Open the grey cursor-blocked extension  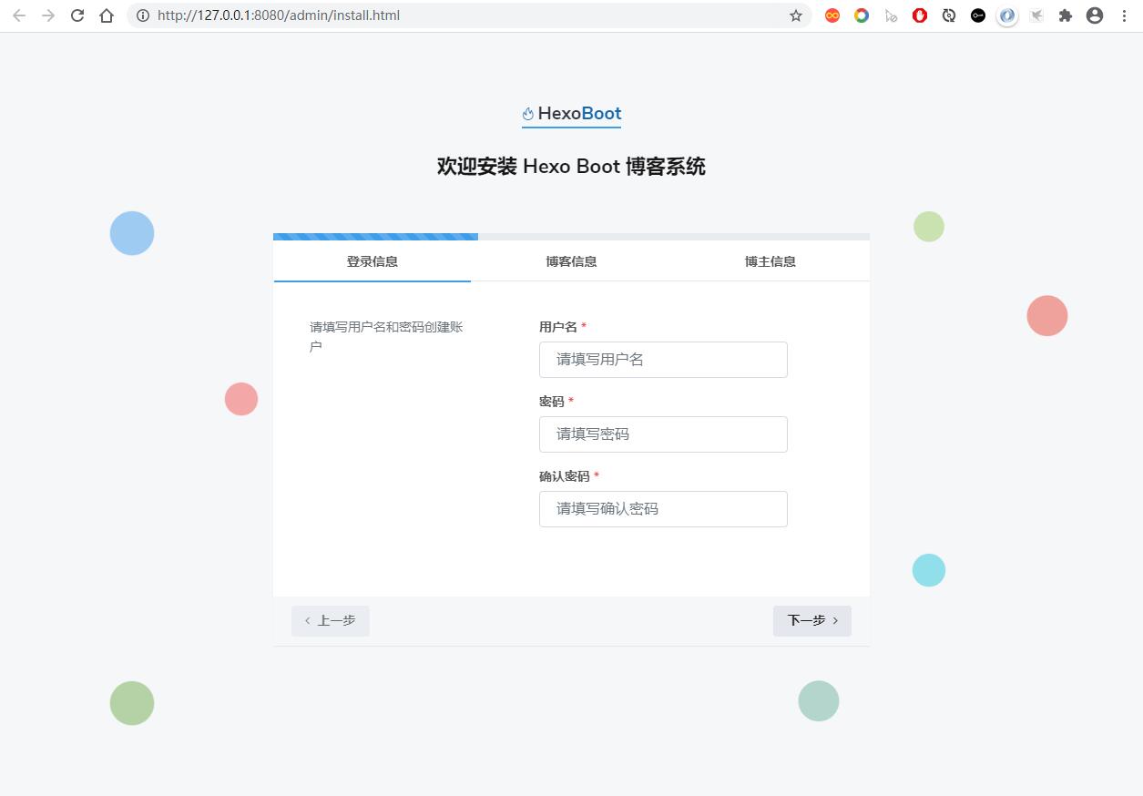click(891, 15)
